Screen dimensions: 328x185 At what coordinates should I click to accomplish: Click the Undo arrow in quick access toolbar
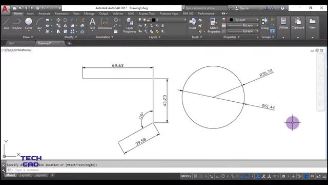click(x=43, y=8)
